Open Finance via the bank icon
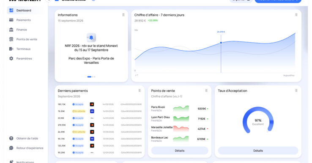Screen dimensions: 312x163 11,30
